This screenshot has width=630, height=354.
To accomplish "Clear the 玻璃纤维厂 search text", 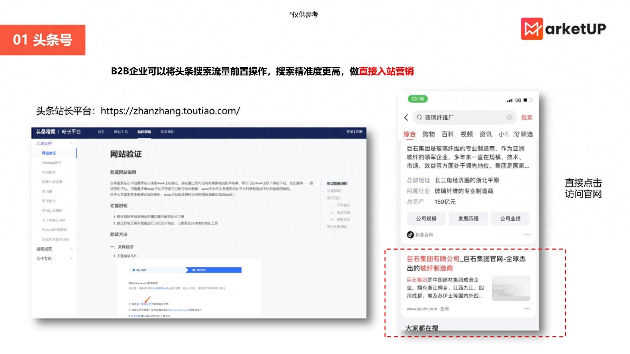I will tap(509, 117).
